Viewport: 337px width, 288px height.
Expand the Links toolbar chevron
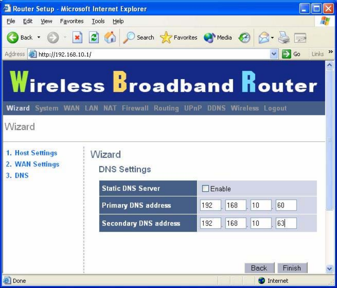(331, 52)
